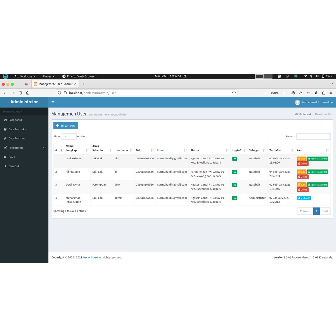Open the Show entries dropdown

69,136
